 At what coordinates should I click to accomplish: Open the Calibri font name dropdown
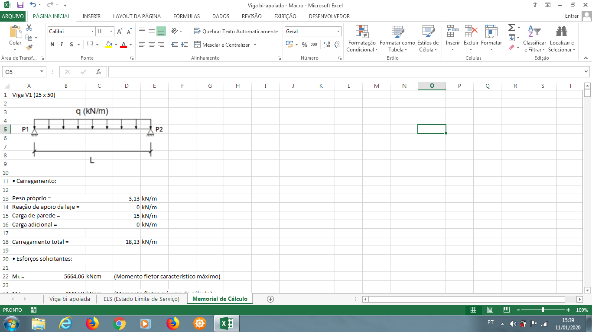pyautogui.click(x=92, y=32)
